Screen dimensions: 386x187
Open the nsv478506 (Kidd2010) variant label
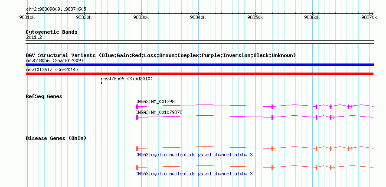pos(127,79)
